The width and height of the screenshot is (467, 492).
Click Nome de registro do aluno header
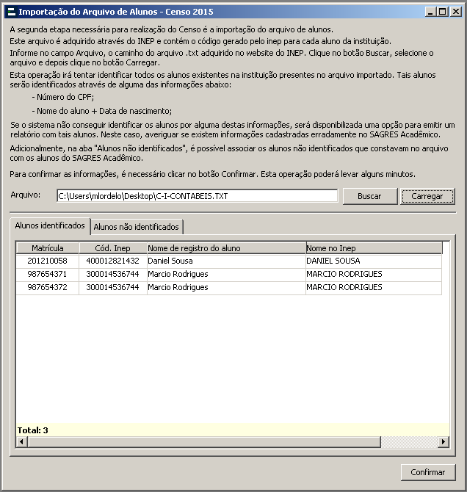[x=225, y=248]
